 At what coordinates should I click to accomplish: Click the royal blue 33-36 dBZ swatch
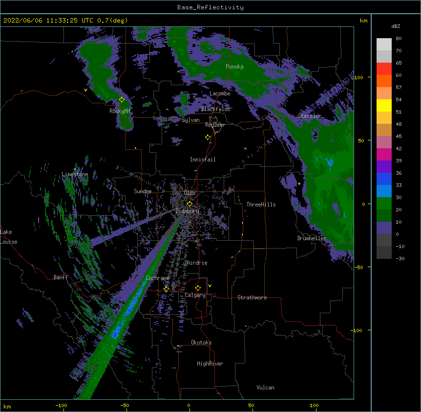(384, 179)
